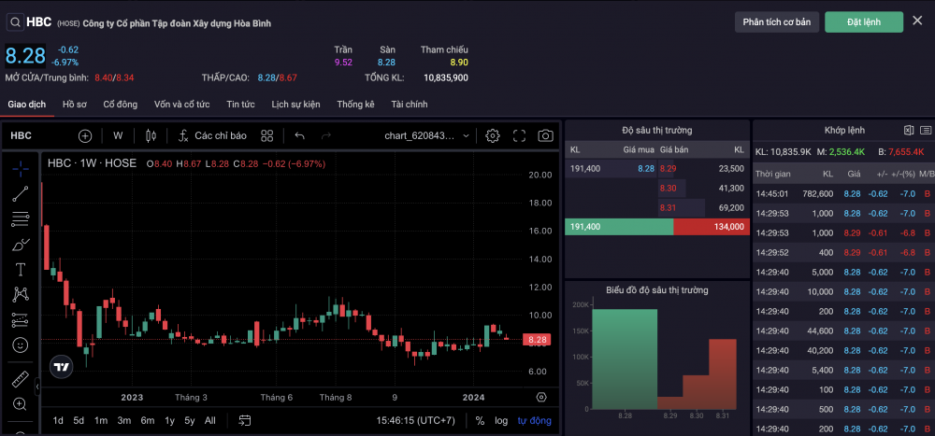The width and height of the screenshot is (935, 436).
Task: Select the zoom in tool
Action: point(21,404)
